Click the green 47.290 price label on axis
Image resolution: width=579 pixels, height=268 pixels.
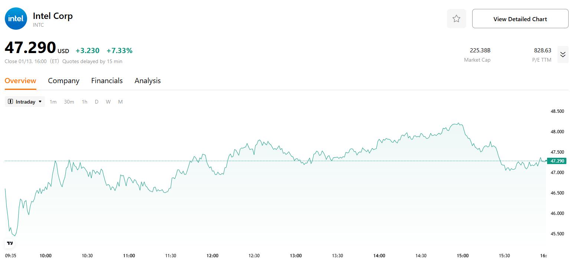[557, 161]
